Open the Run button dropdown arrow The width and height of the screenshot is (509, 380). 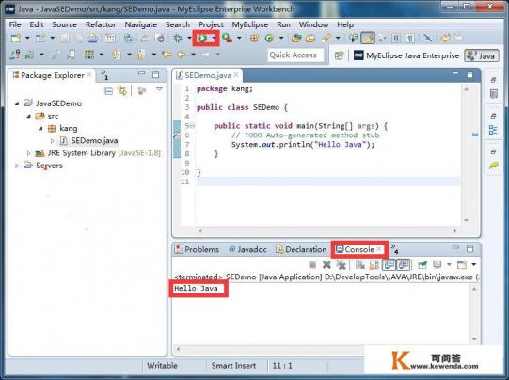coord(214,39)
